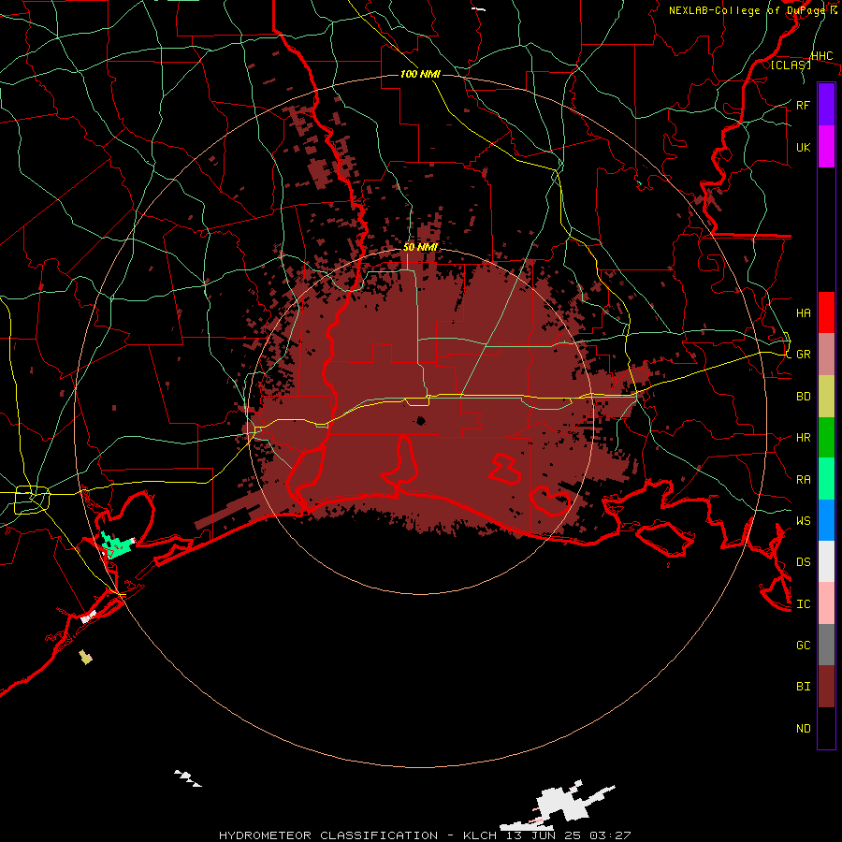Click the DS white legend swatch
This screenshot has height=842, width=842.
pyautogui.click(x=826, y=561)
